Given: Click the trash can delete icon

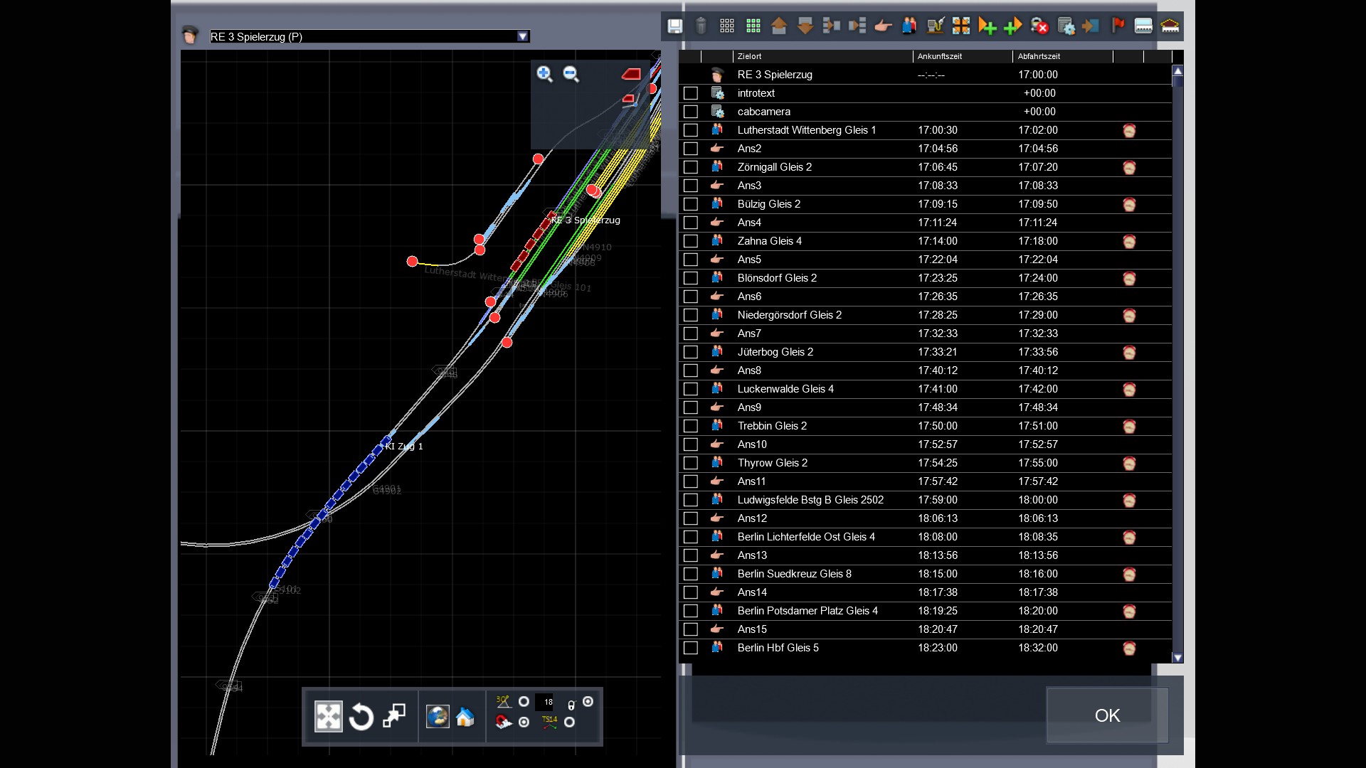Looking at the screenshot, I should pyautogui.click(x=701, y=27).
